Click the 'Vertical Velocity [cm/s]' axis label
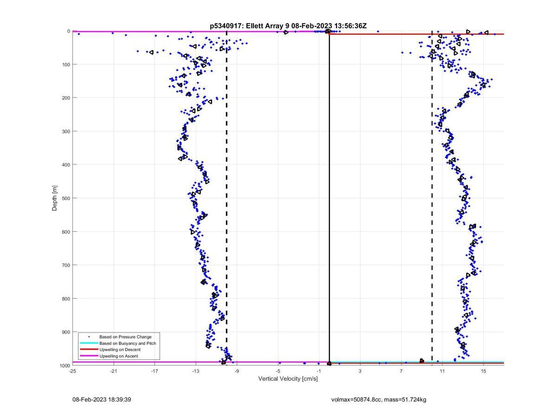The width and height of the screenshot is (557, 411). (x=288, y=379)
